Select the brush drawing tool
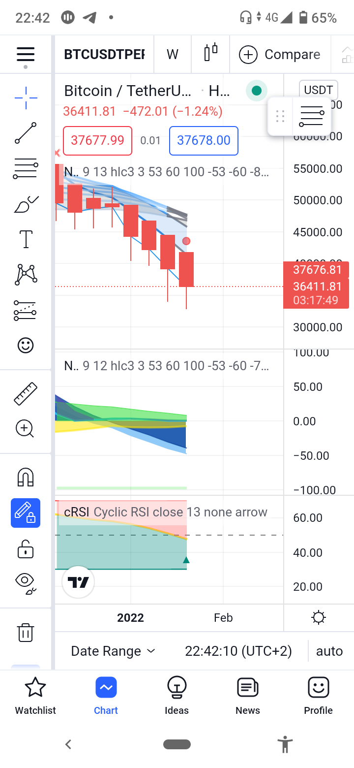 (x=26, y=204)
